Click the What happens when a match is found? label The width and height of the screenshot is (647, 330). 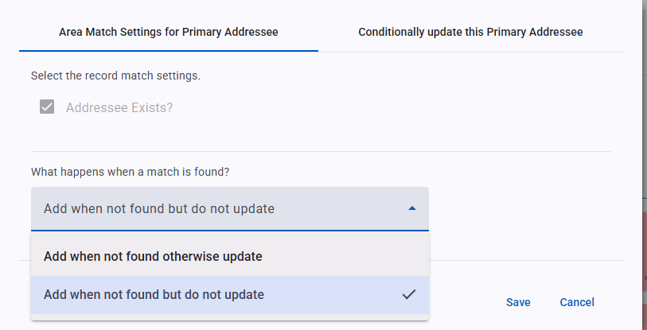point(130,172)
